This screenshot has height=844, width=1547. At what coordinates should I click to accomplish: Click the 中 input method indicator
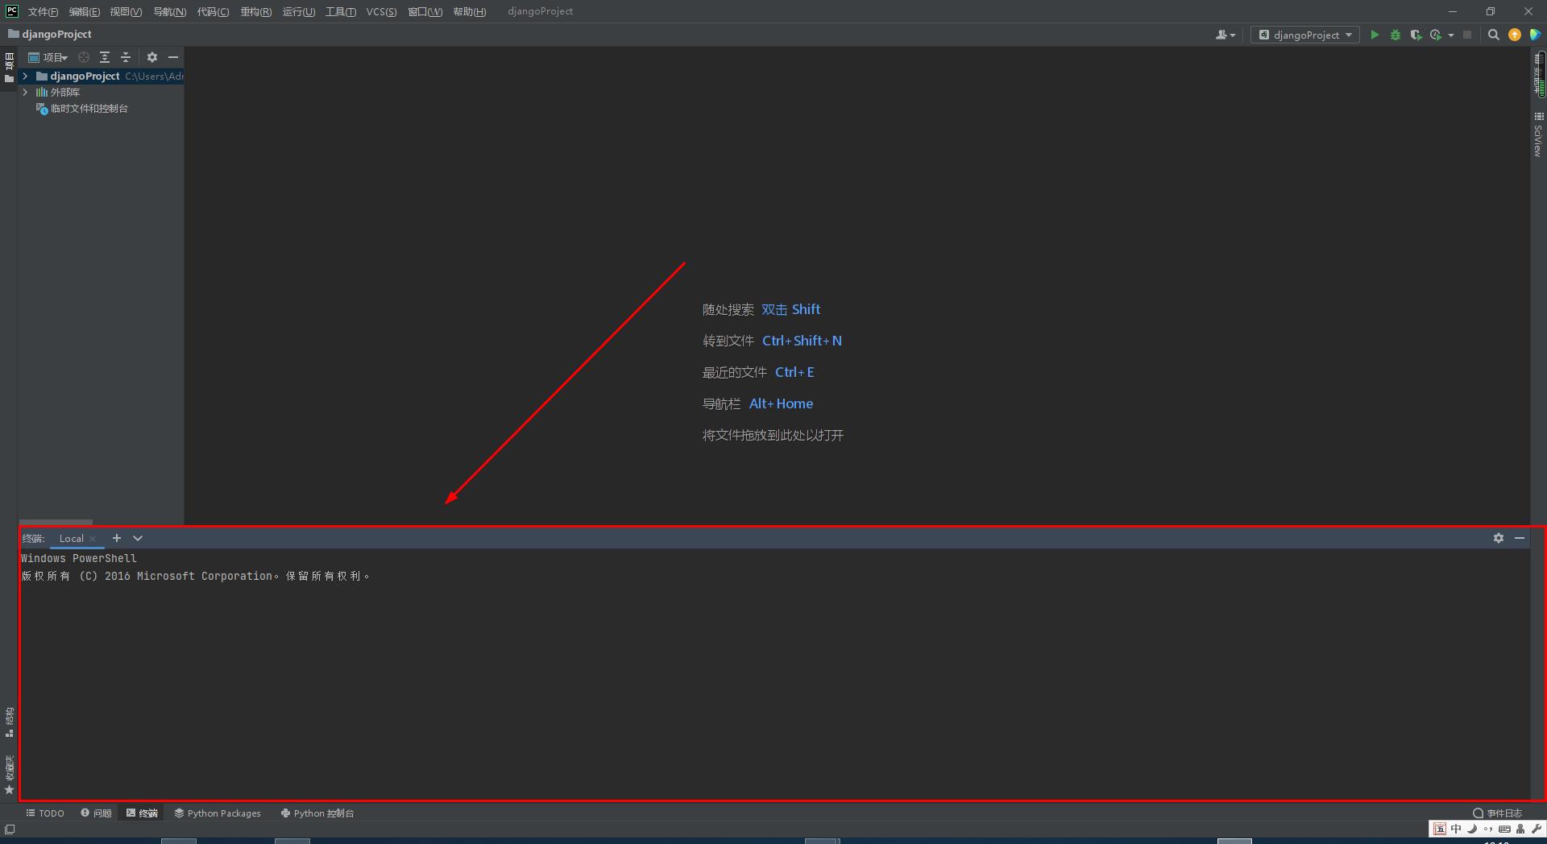(x=1456, y=829)
